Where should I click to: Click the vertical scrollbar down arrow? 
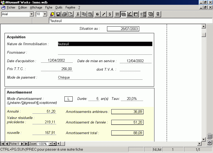pos(203,139)
